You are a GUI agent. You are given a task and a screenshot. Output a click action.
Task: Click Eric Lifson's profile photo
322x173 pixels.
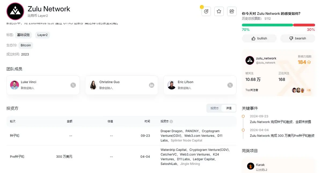point(171,85)
